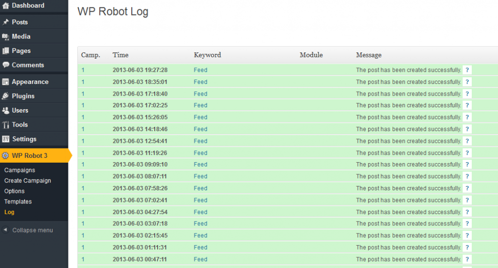
Task: Click the Appearance icon in sidebar
Action: click(x=6, y=82)
